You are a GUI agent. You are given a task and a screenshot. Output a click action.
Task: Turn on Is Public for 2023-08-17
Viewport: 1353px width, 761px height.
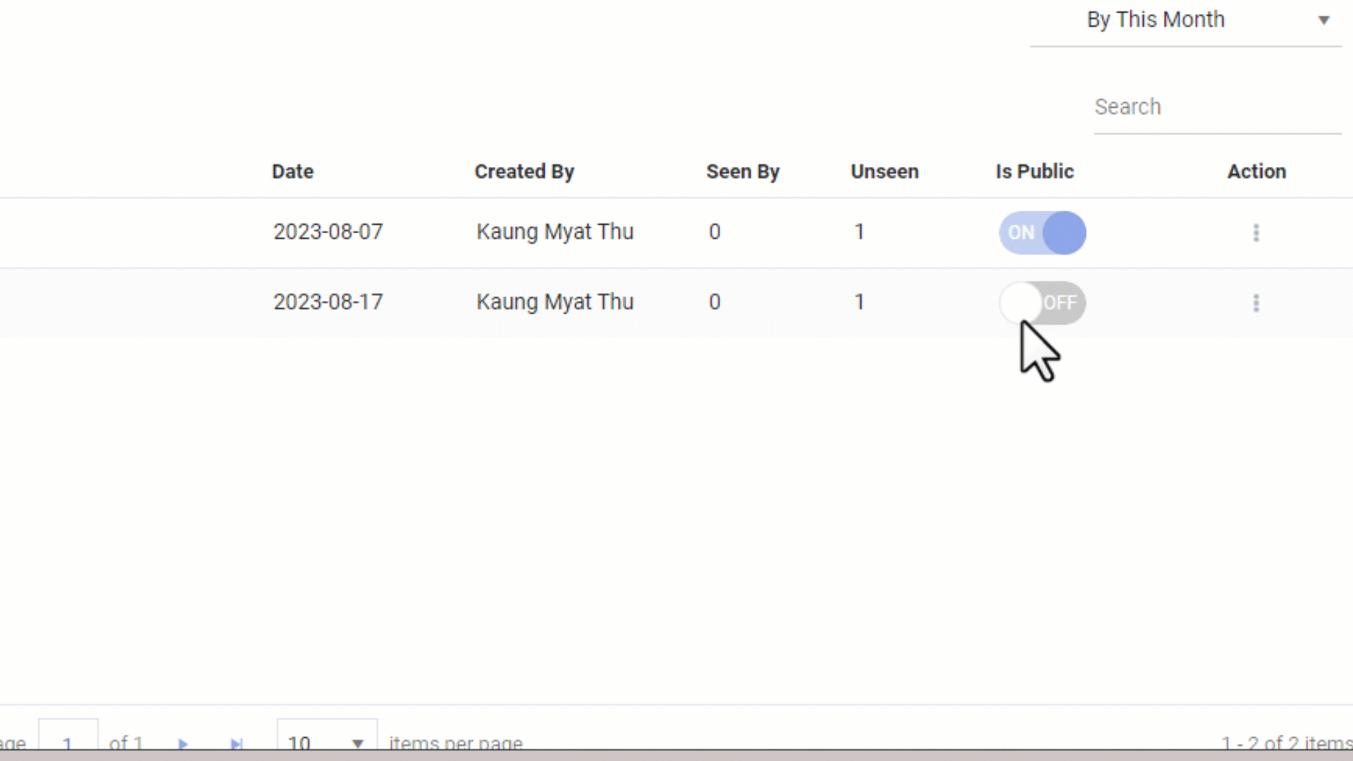1042,303
